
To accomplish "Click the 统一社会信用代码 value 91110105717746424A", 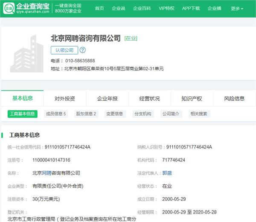I will tap(67, 147).
